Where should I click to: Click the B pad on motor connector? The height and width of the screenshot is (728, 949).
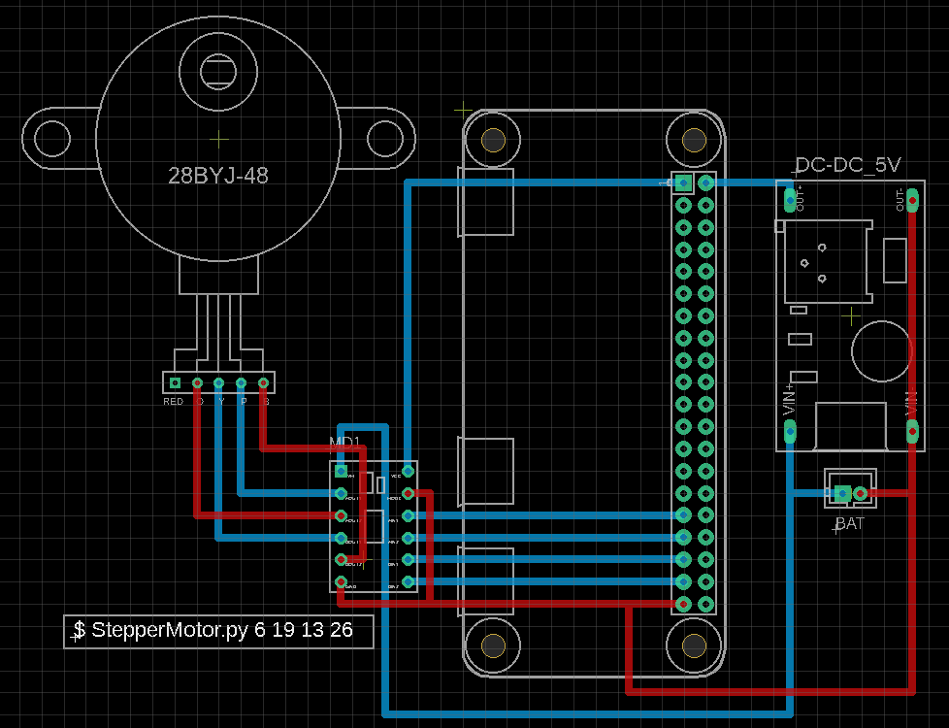coord(263,382)
